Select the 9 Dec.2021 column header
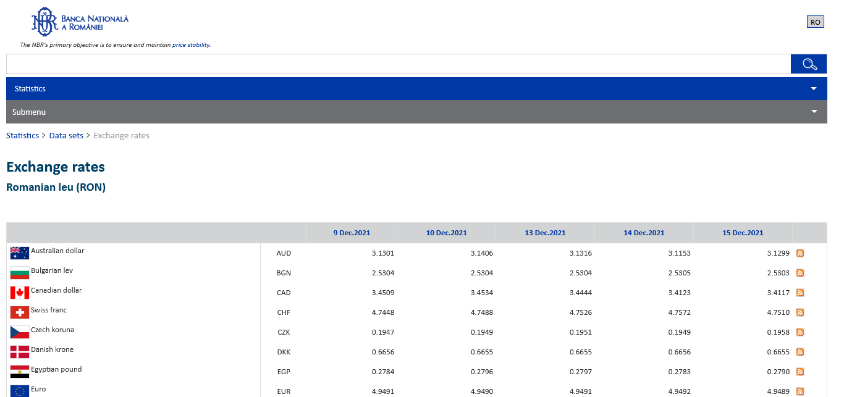The height and width of the screenshot is (397, 844). click(x=352, y=233)
